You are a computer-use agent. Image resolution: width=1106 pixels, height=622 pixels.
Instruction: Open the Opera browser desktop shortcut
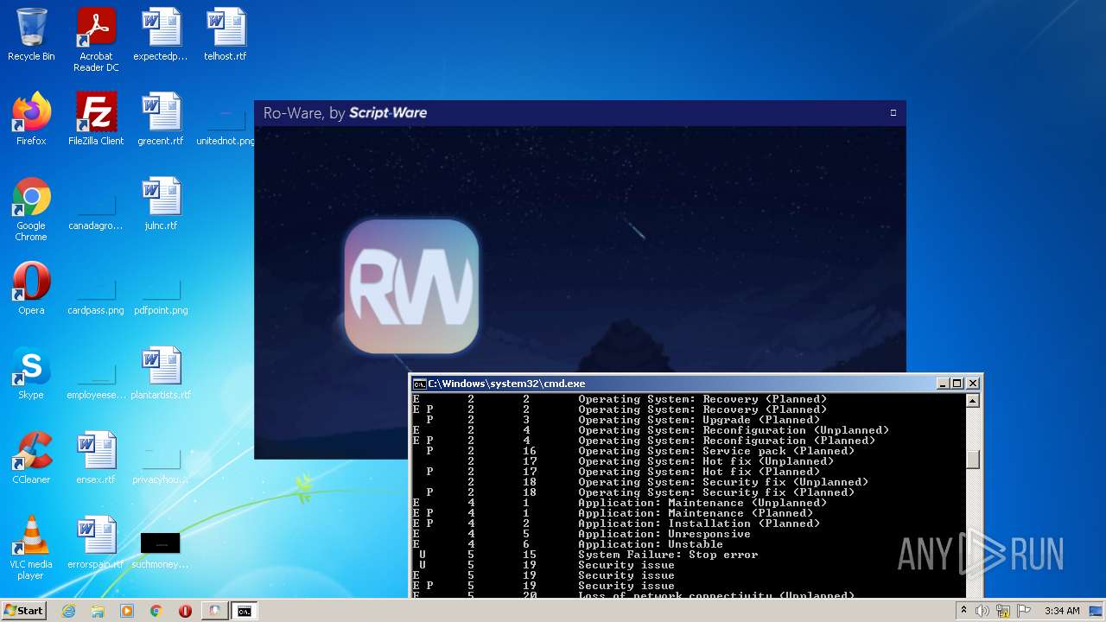(x=31, y=289)
